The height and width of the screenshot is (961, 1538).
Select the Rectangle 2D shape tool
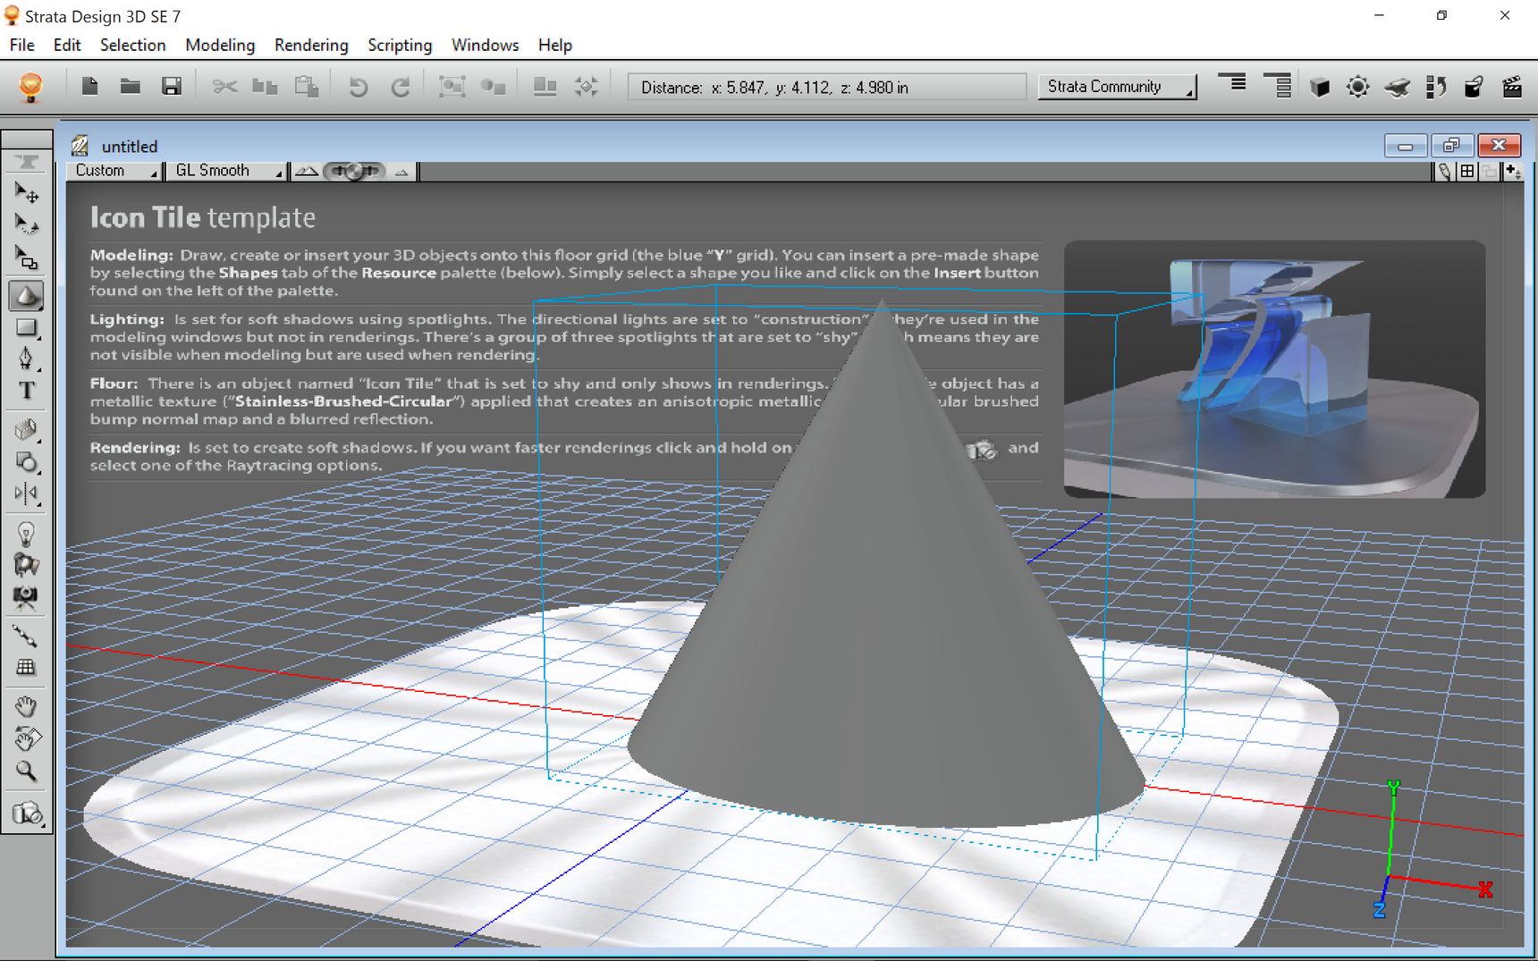(27, 328)
